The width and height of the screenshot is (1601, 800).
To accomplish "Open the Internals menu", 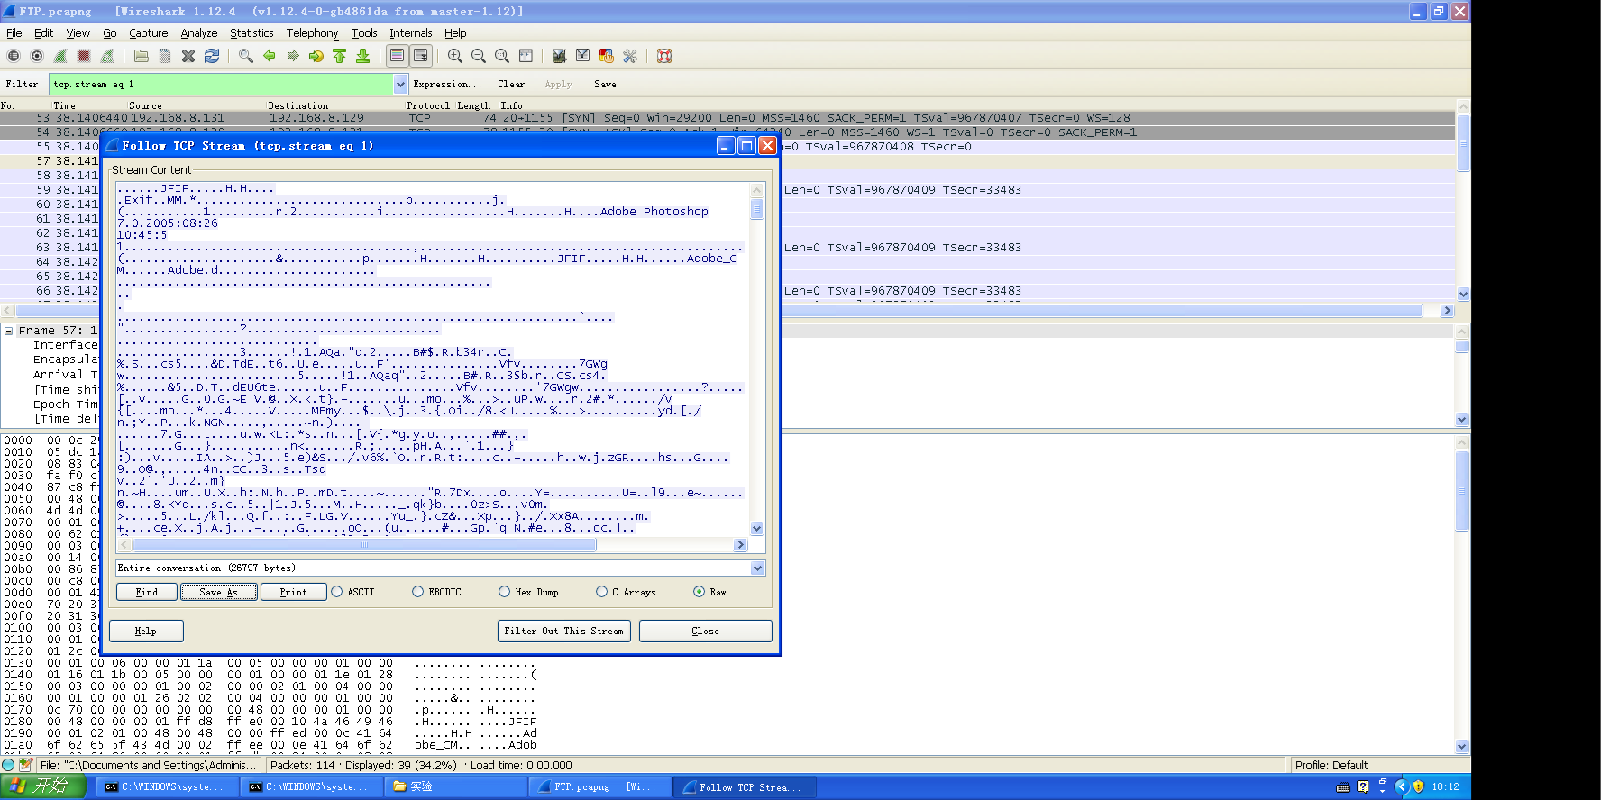I will pos(411,33).
